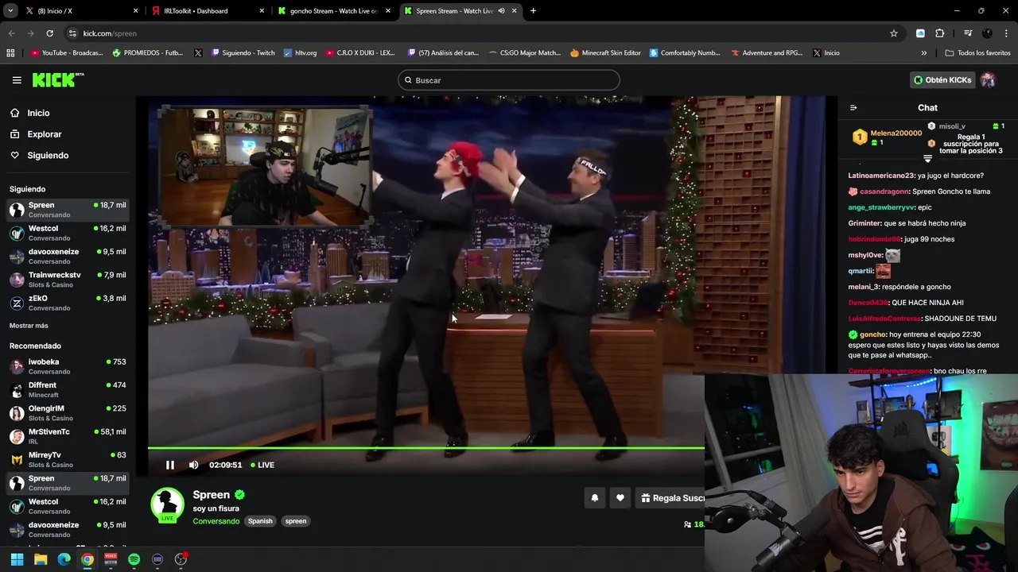
Task: Open Spotify from taskbar
Action: coord(134,559)
